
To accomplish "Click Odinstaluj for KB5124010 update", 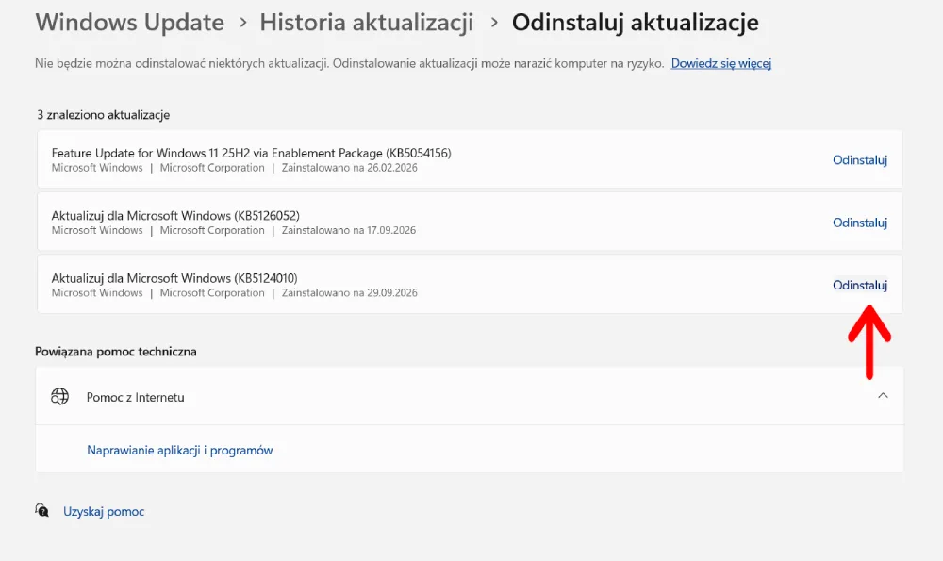I will coord(860,285).
